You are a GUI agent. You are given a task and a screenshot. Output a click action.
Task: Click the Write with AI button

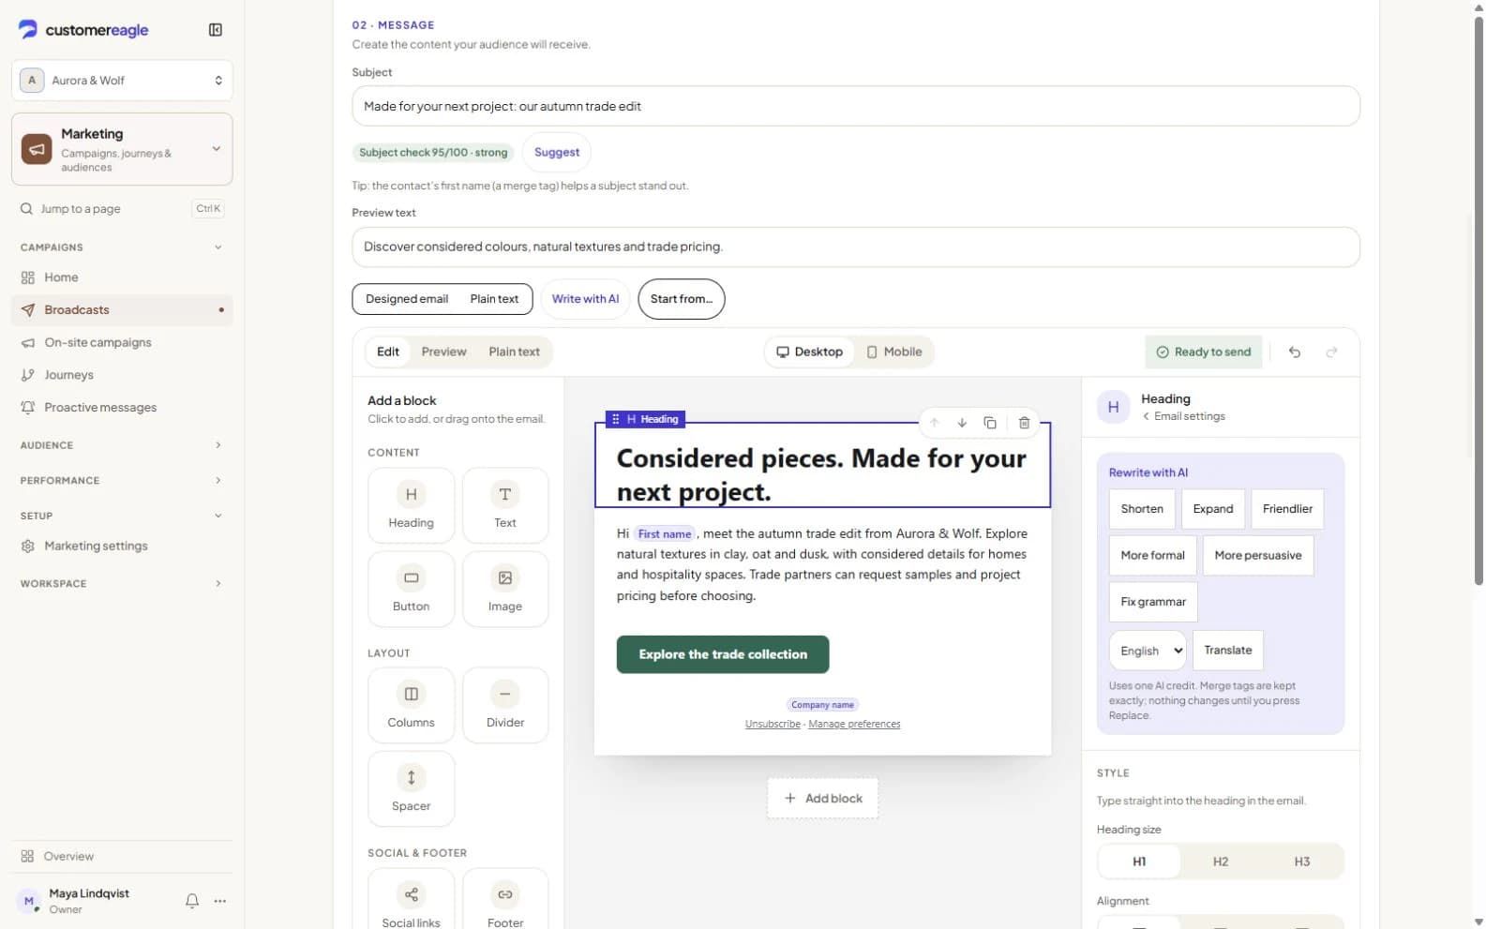point(585,299)
